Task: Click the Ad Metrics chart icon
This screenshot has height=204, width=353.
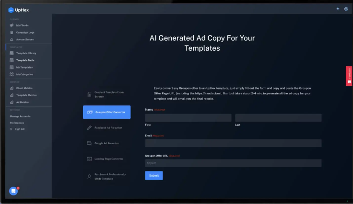Action: click(x=12, y=102)
